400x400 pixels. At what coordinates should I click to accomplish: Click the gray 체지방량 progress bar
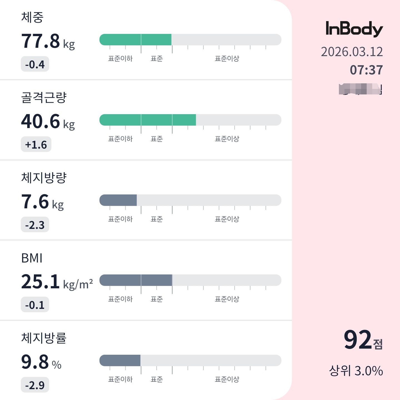(118, 200)
